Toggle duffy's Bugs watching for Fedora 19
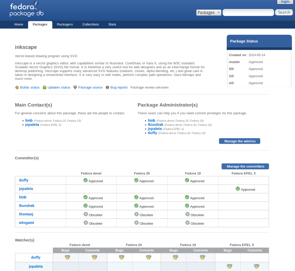The width and height of the screenshot is (295, 271). [173, 257]
